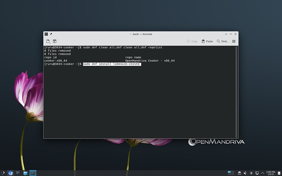This screenshot has height=176, width=282.
Task: Select the Konsole task in the taskbar
Action: (33, 173)
